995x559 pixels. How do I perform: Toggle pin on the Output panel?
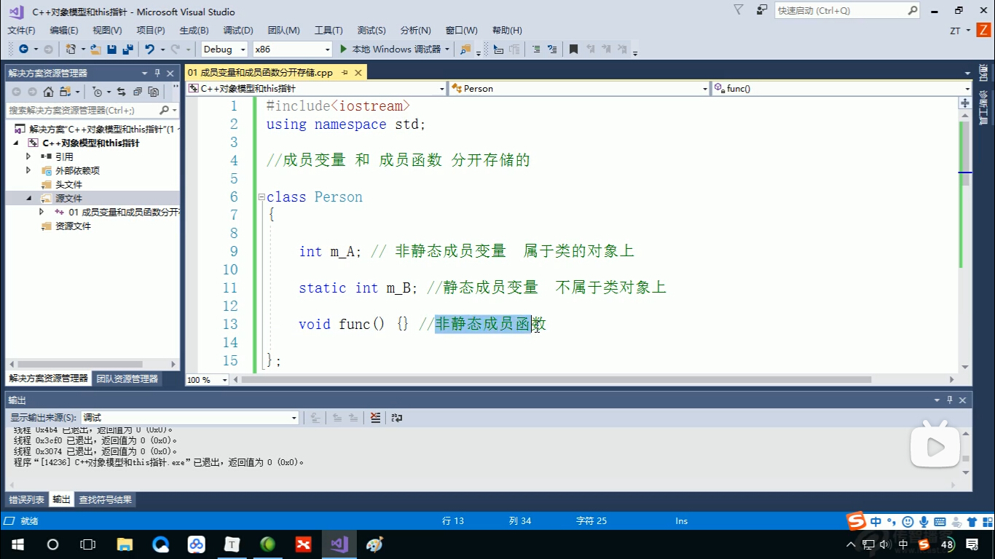949,400
